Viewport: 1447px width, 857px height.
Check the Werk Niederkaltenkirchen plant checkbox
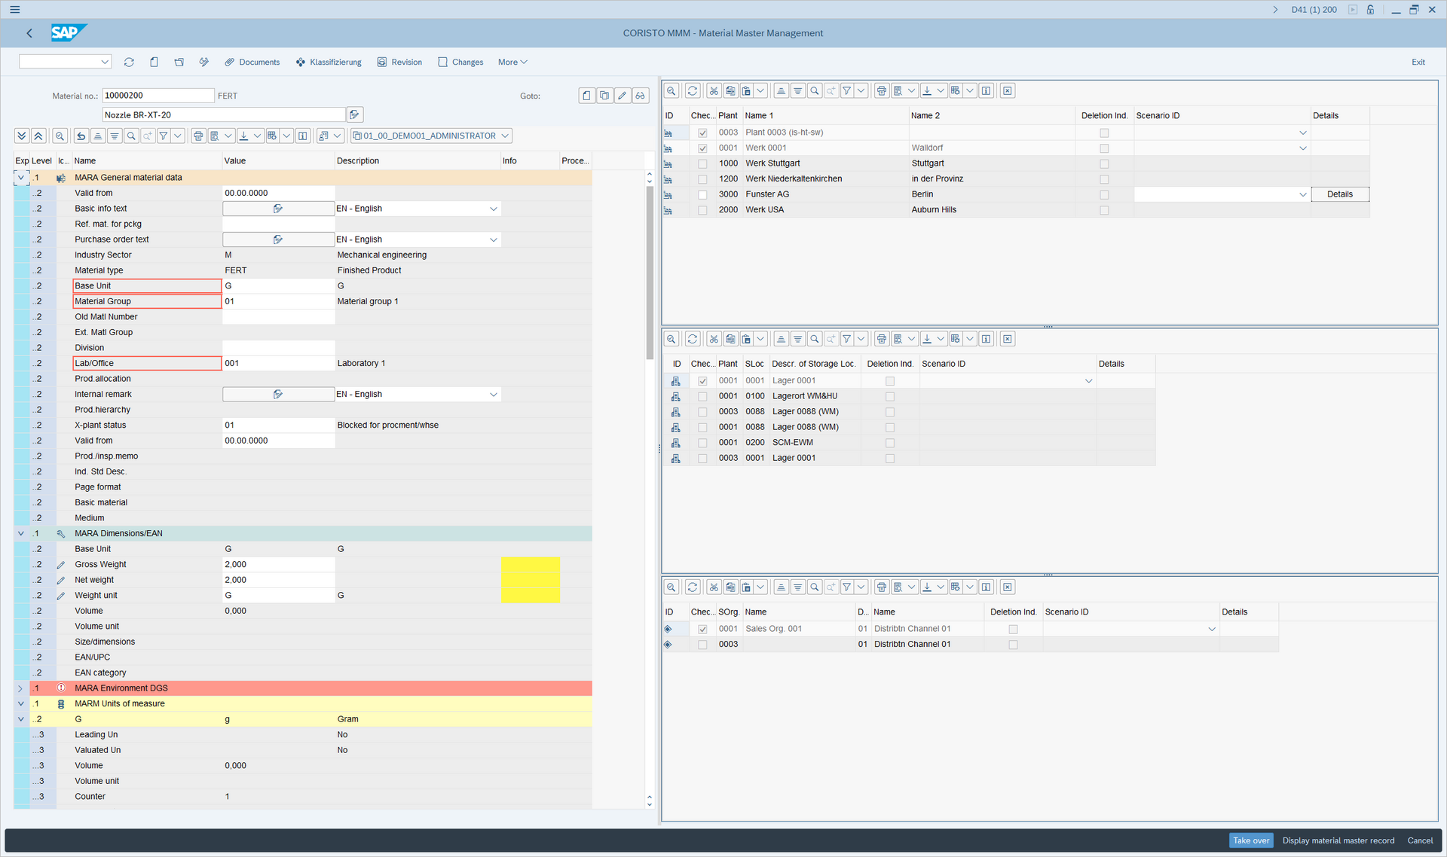coord(702,179)
